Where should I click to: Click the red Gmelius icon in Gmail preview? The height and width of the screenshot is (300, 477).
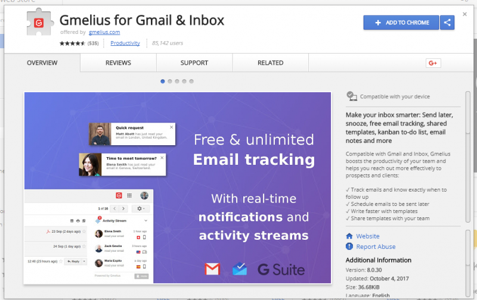pyautogui.click(x=119, y=195)
